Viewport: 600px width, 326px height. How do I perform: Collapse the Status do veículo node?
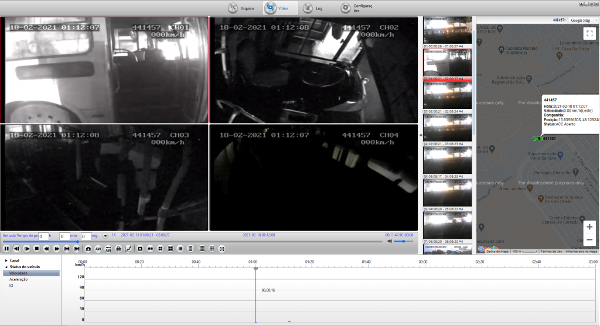6,267
